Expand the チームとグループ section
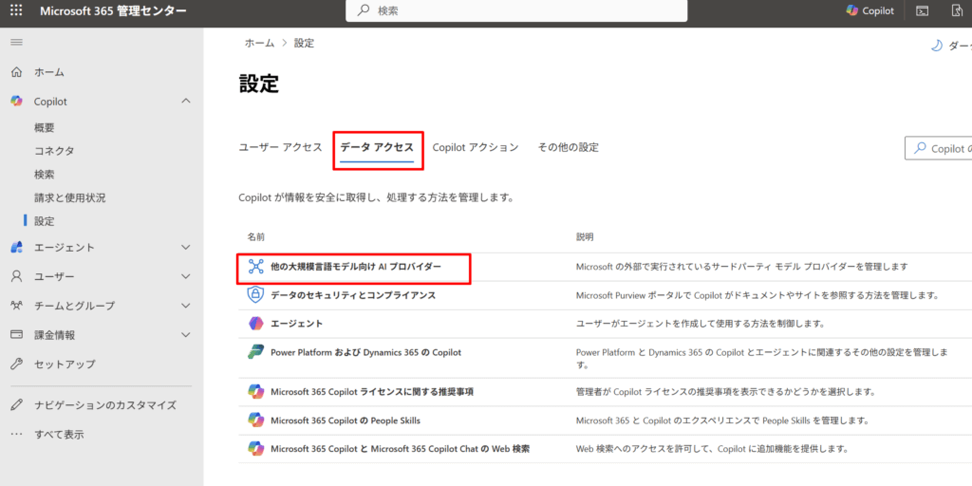The image size is (972, 486). pyautogui.click(x=186, y=306)
